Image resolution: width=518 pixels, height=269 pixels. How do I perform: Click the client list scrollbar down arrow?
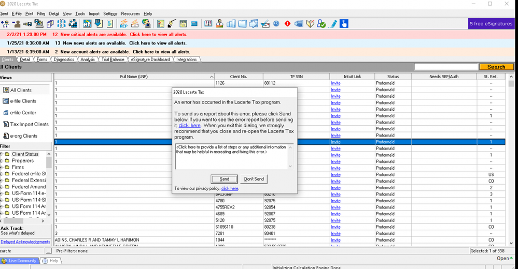pyautogui.click(x=511, y=243)
